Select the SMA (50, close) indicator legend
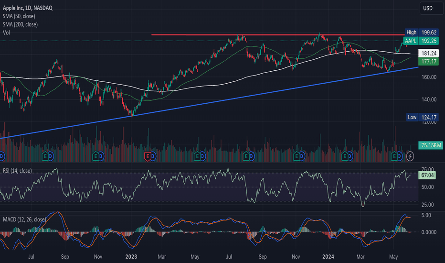This screenshot has width=445, height=263. [19, 16]
